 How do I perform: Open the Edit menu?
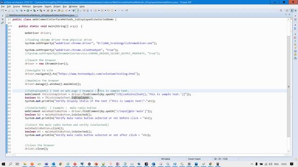(x=9, y=6)
